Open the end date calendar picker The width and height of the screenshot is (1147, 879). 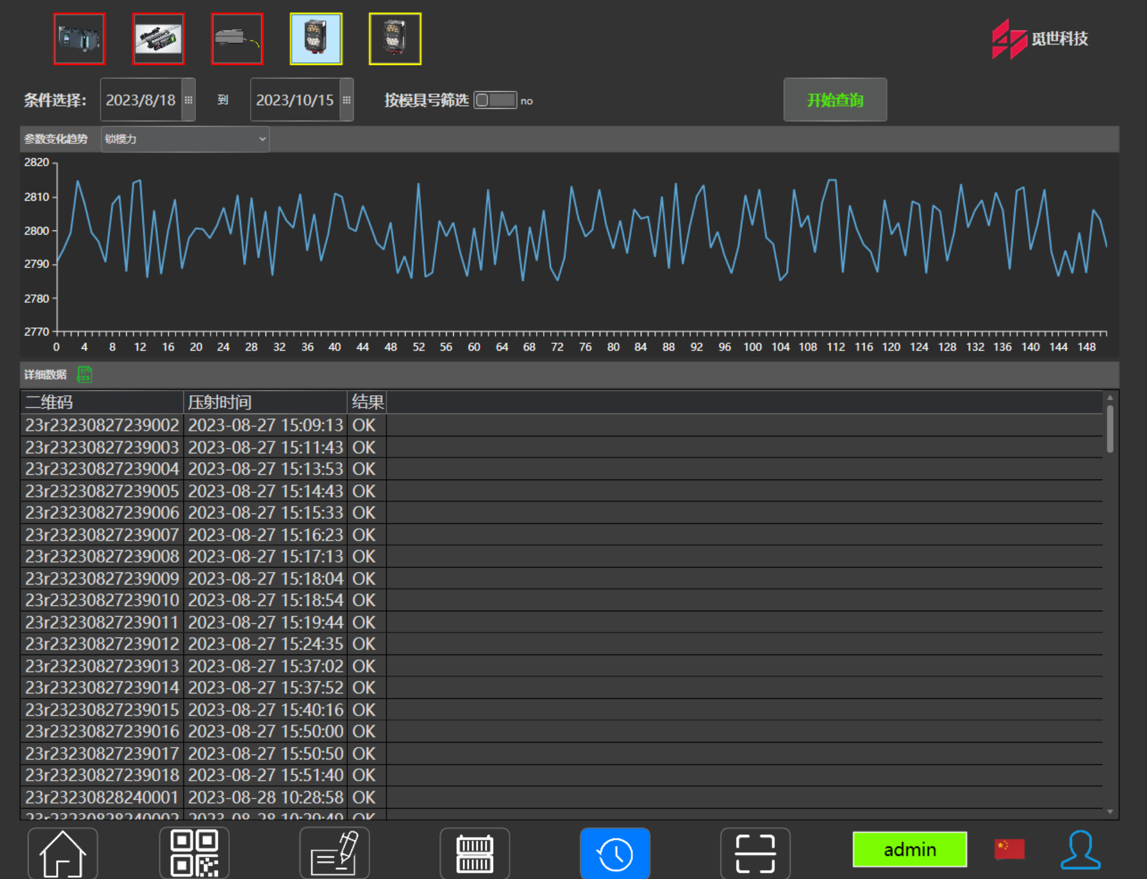point(347,100)
